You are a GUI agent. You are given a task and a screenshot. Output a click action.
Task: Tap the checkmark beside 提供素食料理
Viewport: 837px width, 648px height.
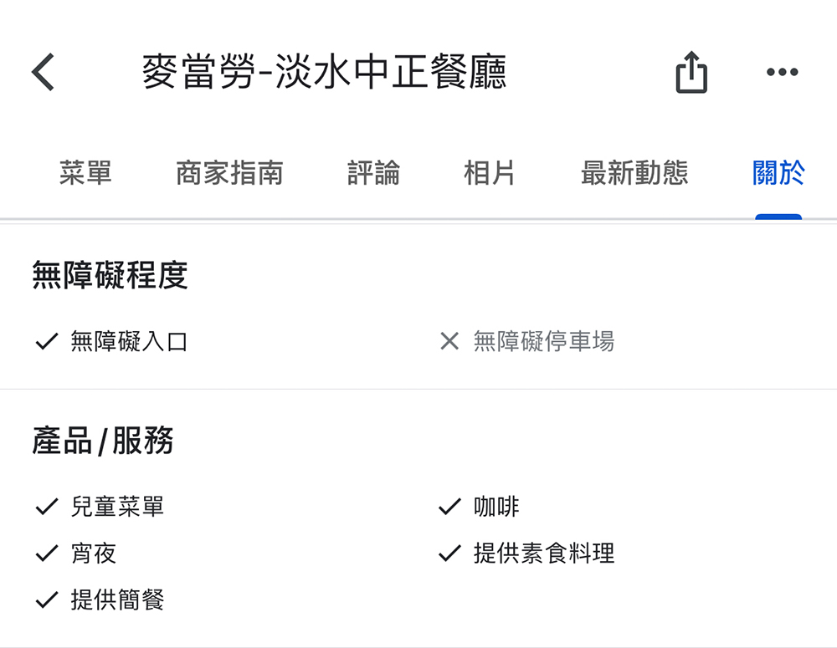[x=449, y=554]
